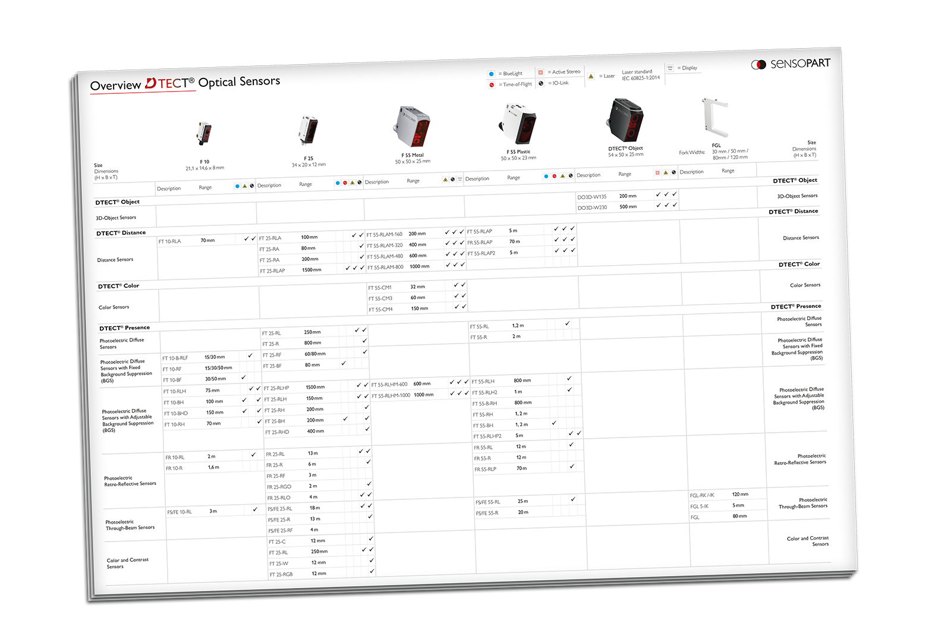Click the left 'DTECT Distance' section heading
The width and height of the screenshot is (932, 642).
click(x=121, y=233)
